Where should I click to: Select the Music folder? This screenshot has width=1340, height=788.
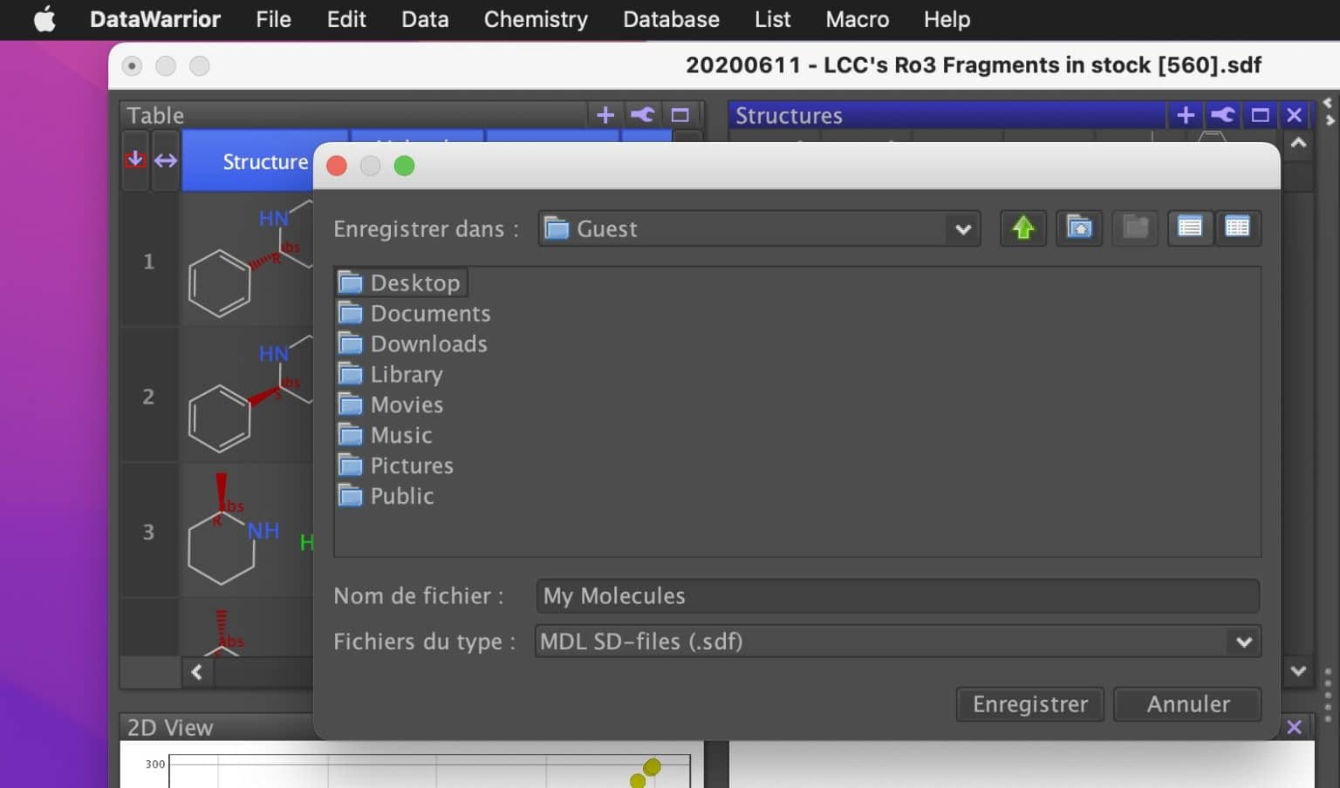point(385,435)
